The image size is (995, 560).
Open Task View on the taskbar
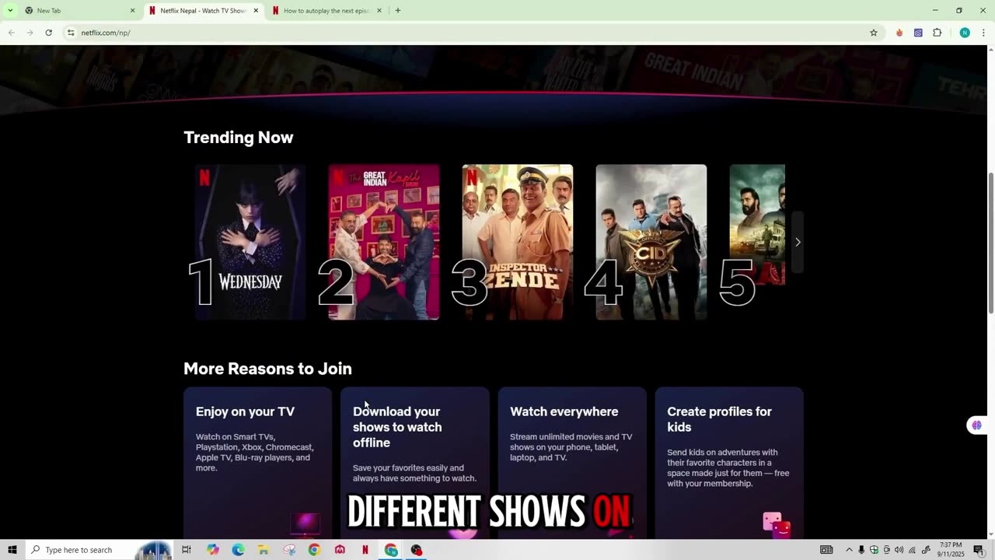point(187,550)
